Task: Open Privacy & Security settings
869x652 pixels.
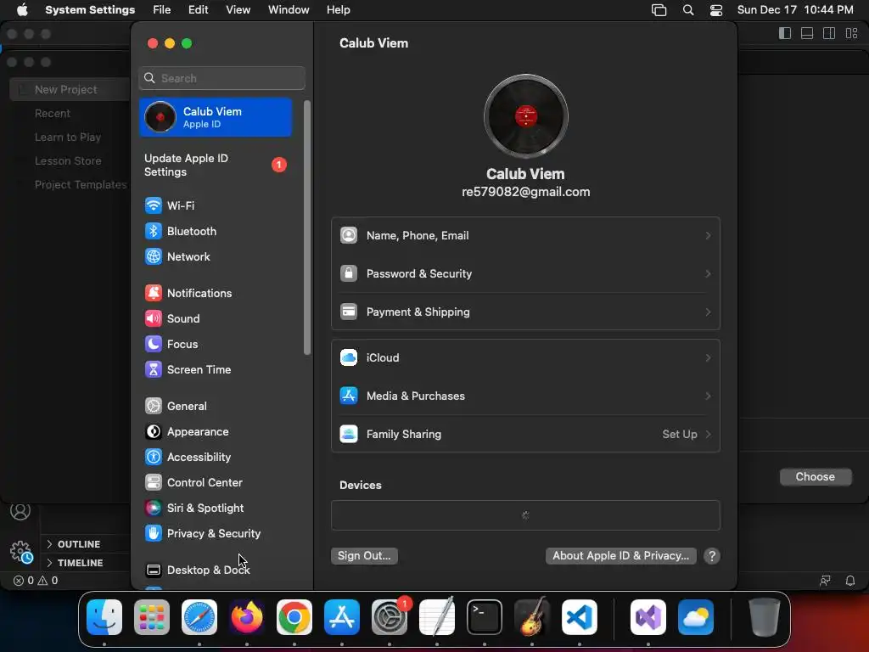Action: (x=215, y=534)
